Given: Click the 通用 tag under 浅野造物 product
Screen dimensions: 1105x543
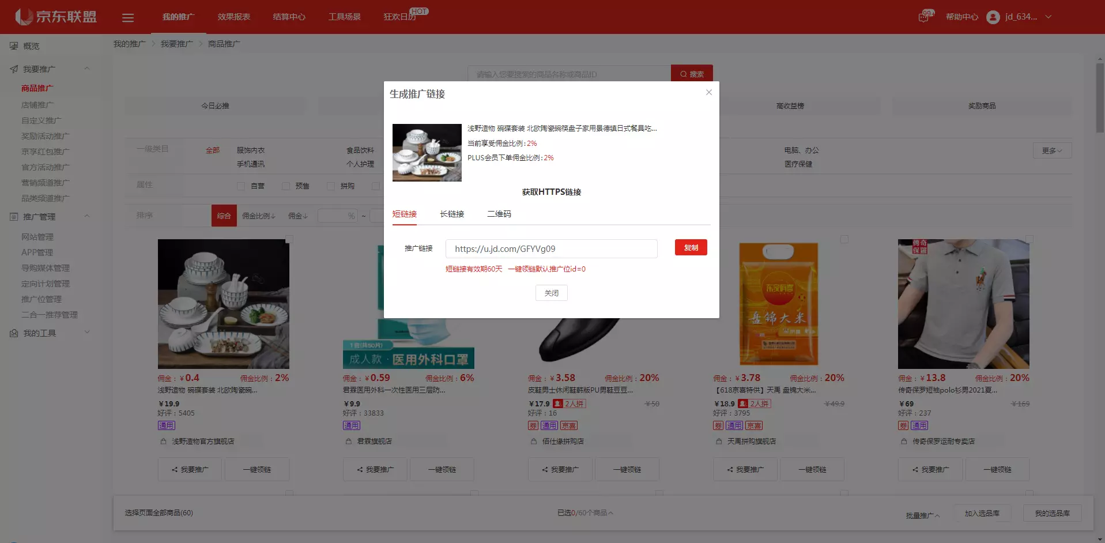Looking at the screenshot, I should click(166, 425).
